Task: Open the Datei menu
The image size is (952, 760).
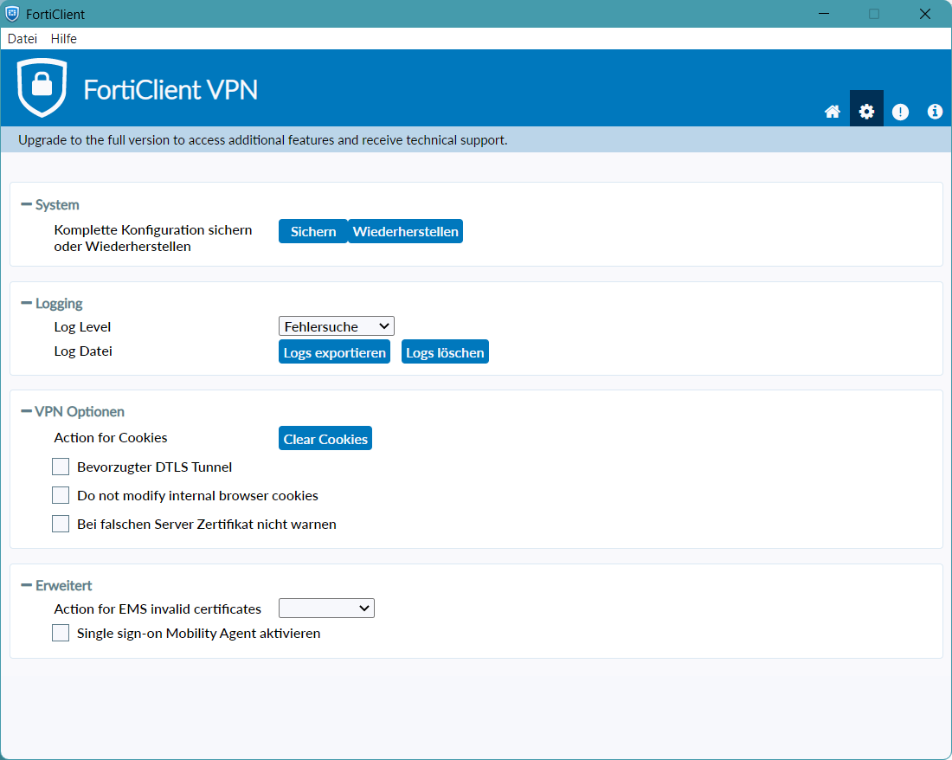Action: pyautogui.click(x=23, y=39)
